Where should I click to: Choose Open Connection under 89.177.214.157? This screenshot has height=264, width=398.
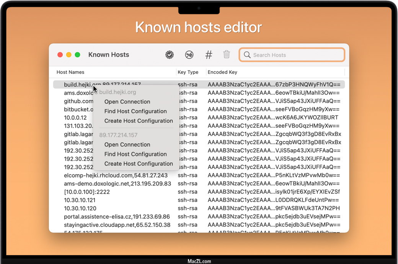click(x=127, y=145)
